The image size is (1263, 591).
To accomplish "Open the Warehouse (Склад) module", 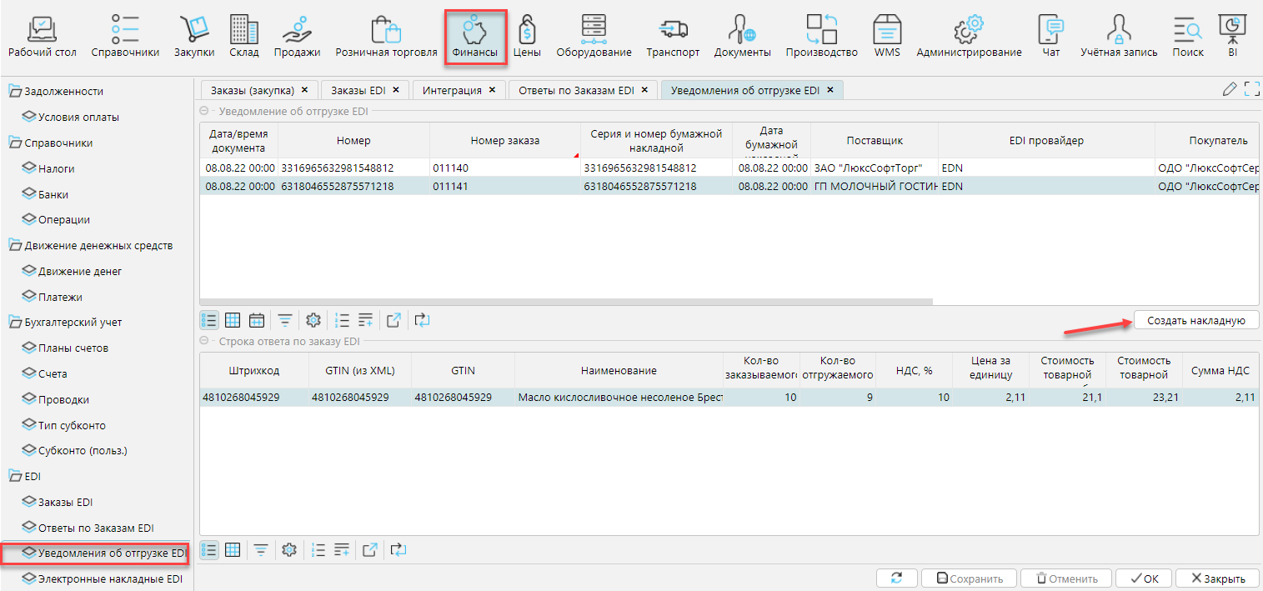I will [x=244, y=38].
